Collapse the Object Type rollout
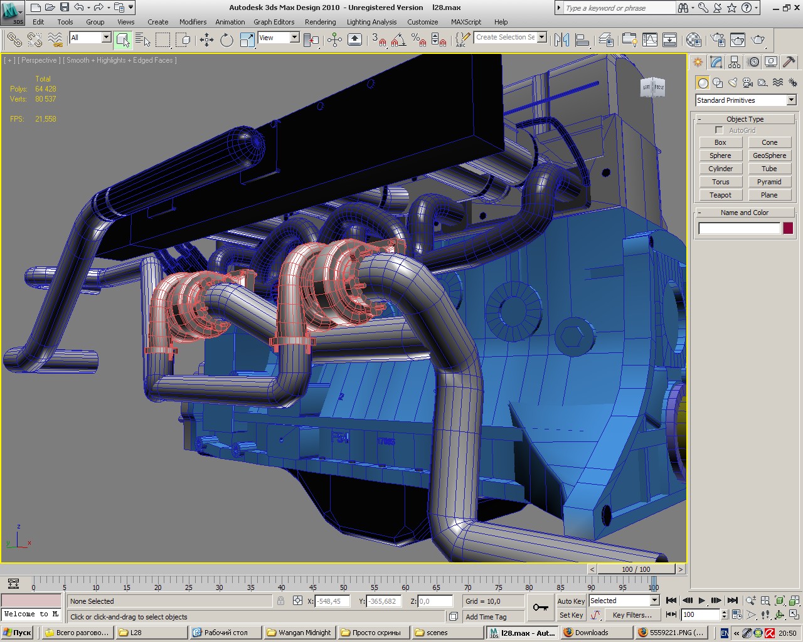This screenshot has width=803, height=642. 745,119
